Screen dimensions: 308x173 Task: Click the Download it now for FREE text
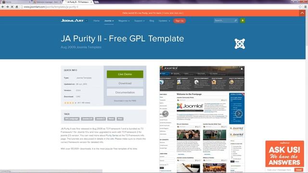click(125, 101)
